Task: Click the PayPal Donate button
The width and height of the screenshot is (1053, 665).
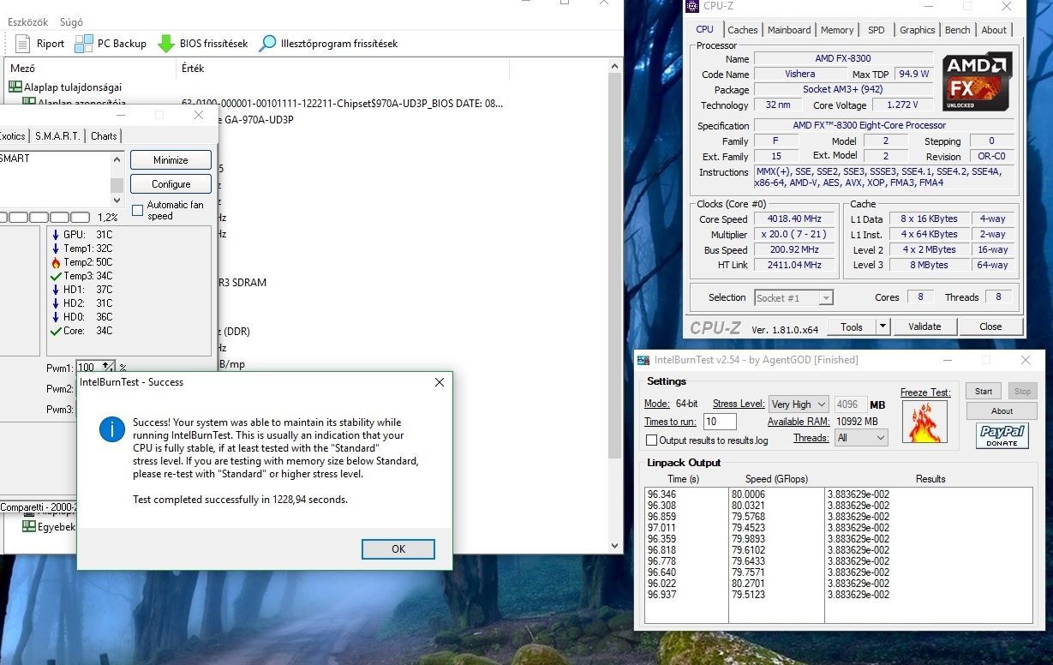Action: 1002,436
